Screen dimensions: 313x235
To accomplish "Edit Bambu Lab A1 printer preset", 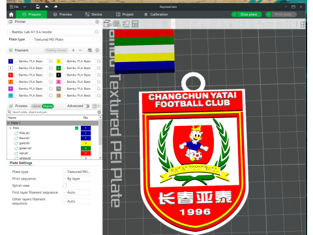I will [97, 32].
